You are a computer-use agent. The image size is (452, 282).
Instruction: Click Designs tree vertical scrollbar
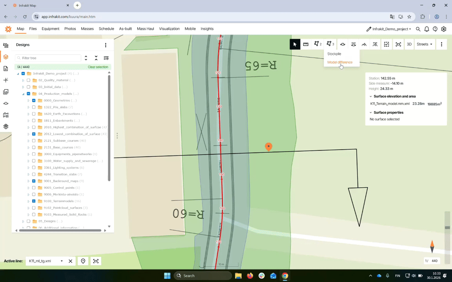(x=109, y=128)
